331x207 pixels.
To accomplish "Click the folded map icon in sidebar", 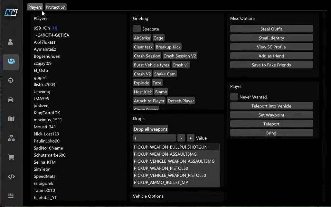I will 11,119.
